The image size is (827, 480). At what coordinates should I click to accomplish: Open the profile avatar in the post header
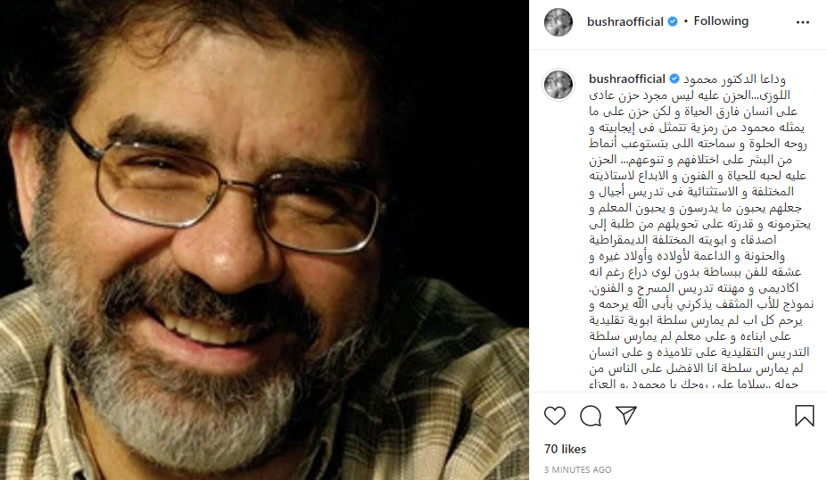[558, 22]
